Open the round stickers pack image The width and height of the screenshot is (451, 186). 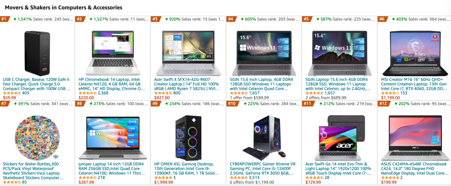(x=37, y=137)
